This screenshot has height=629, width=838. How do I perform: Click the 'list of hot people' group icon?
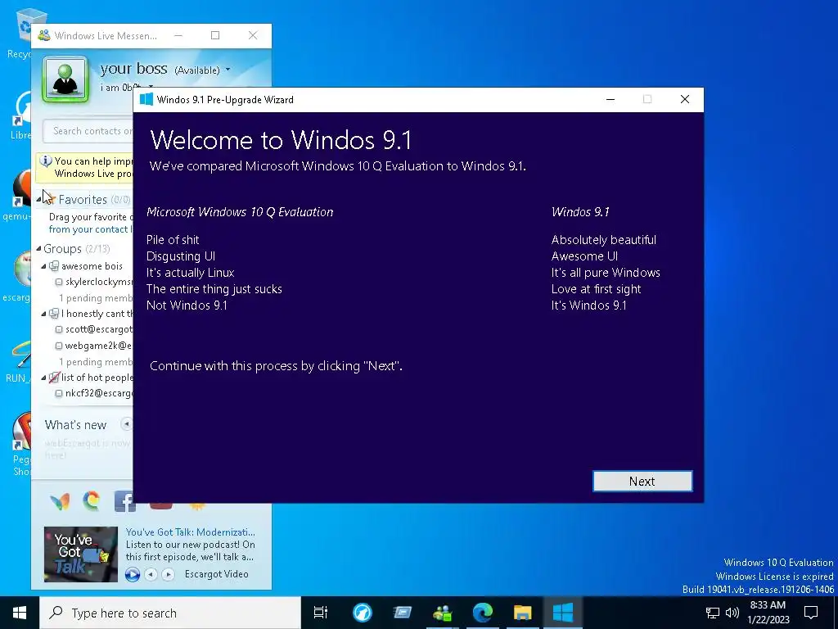(x=54, y=377)
